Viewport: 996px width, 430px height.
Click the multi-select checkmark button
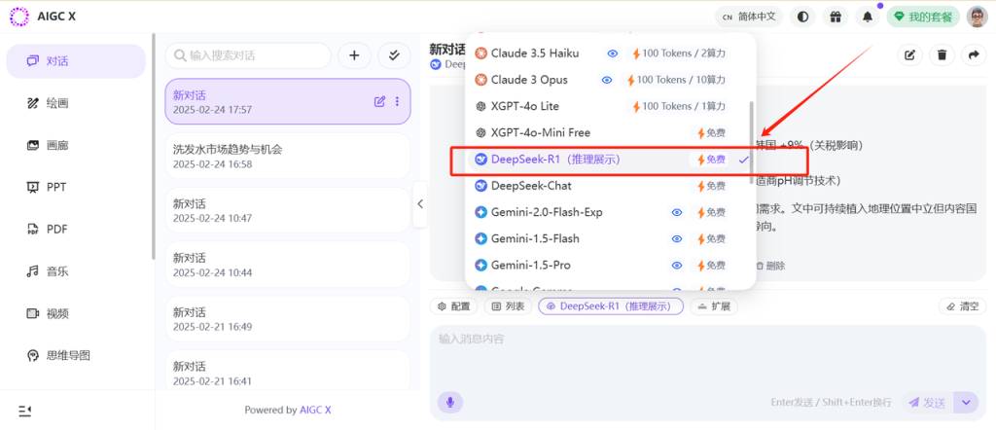click(395, 55)
